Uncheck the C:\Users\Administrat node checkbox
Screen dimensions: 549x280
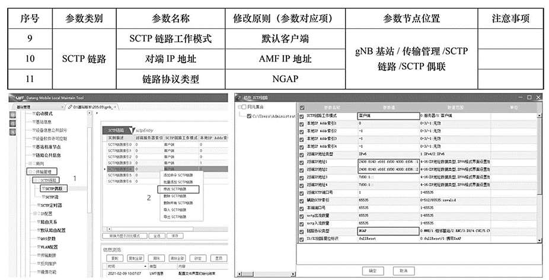click(249, 116)
